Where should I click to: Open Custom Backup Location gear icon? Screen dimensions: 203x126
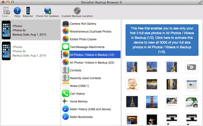point(77,11)
